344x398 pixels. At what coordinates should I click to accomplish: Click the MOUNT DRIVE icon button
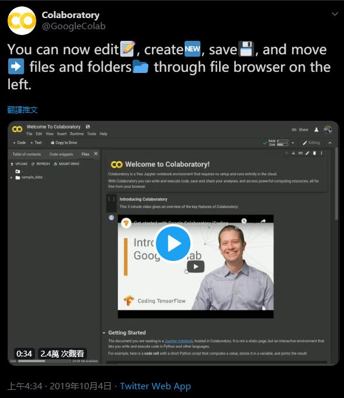55,164
